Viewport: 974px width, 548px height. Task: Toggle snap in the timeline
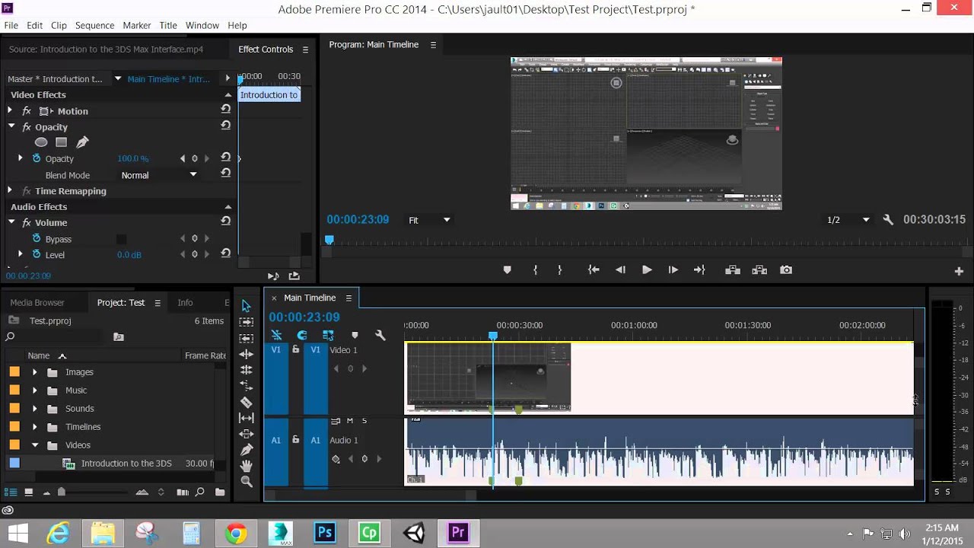coord(302,335)
